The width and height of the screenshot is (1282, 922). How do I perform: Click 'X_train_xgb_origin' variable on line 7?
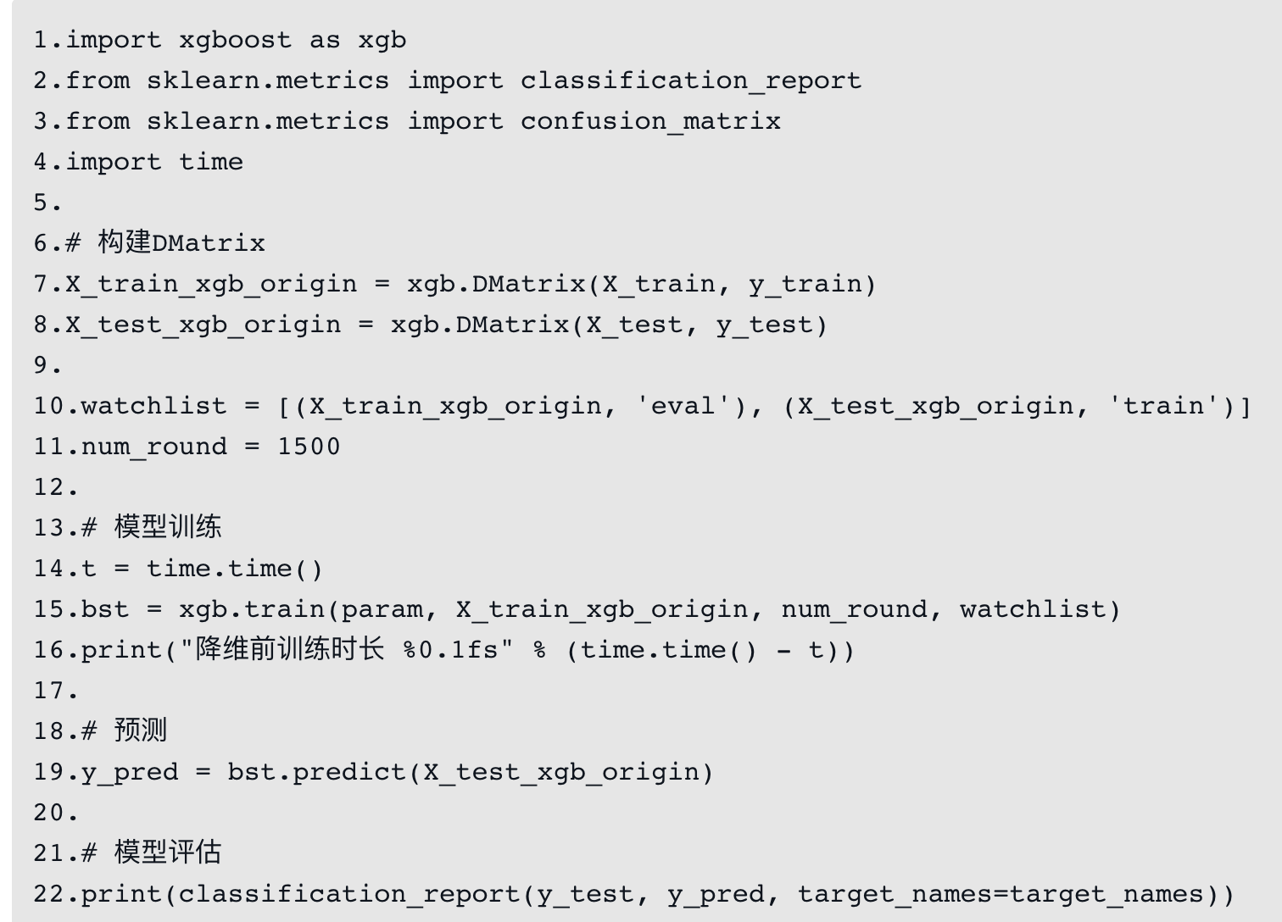click(211, 284)
